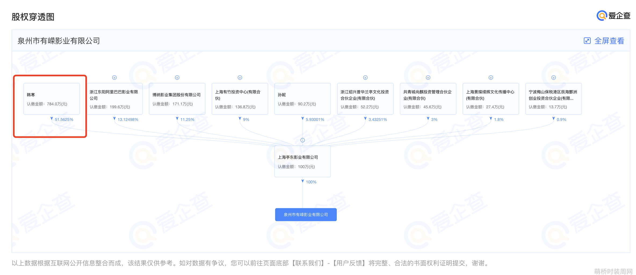Open 上海有竹投资中心(有限合伙) card
This screenshot has height=275, width=636.
(x=240, y=99)
